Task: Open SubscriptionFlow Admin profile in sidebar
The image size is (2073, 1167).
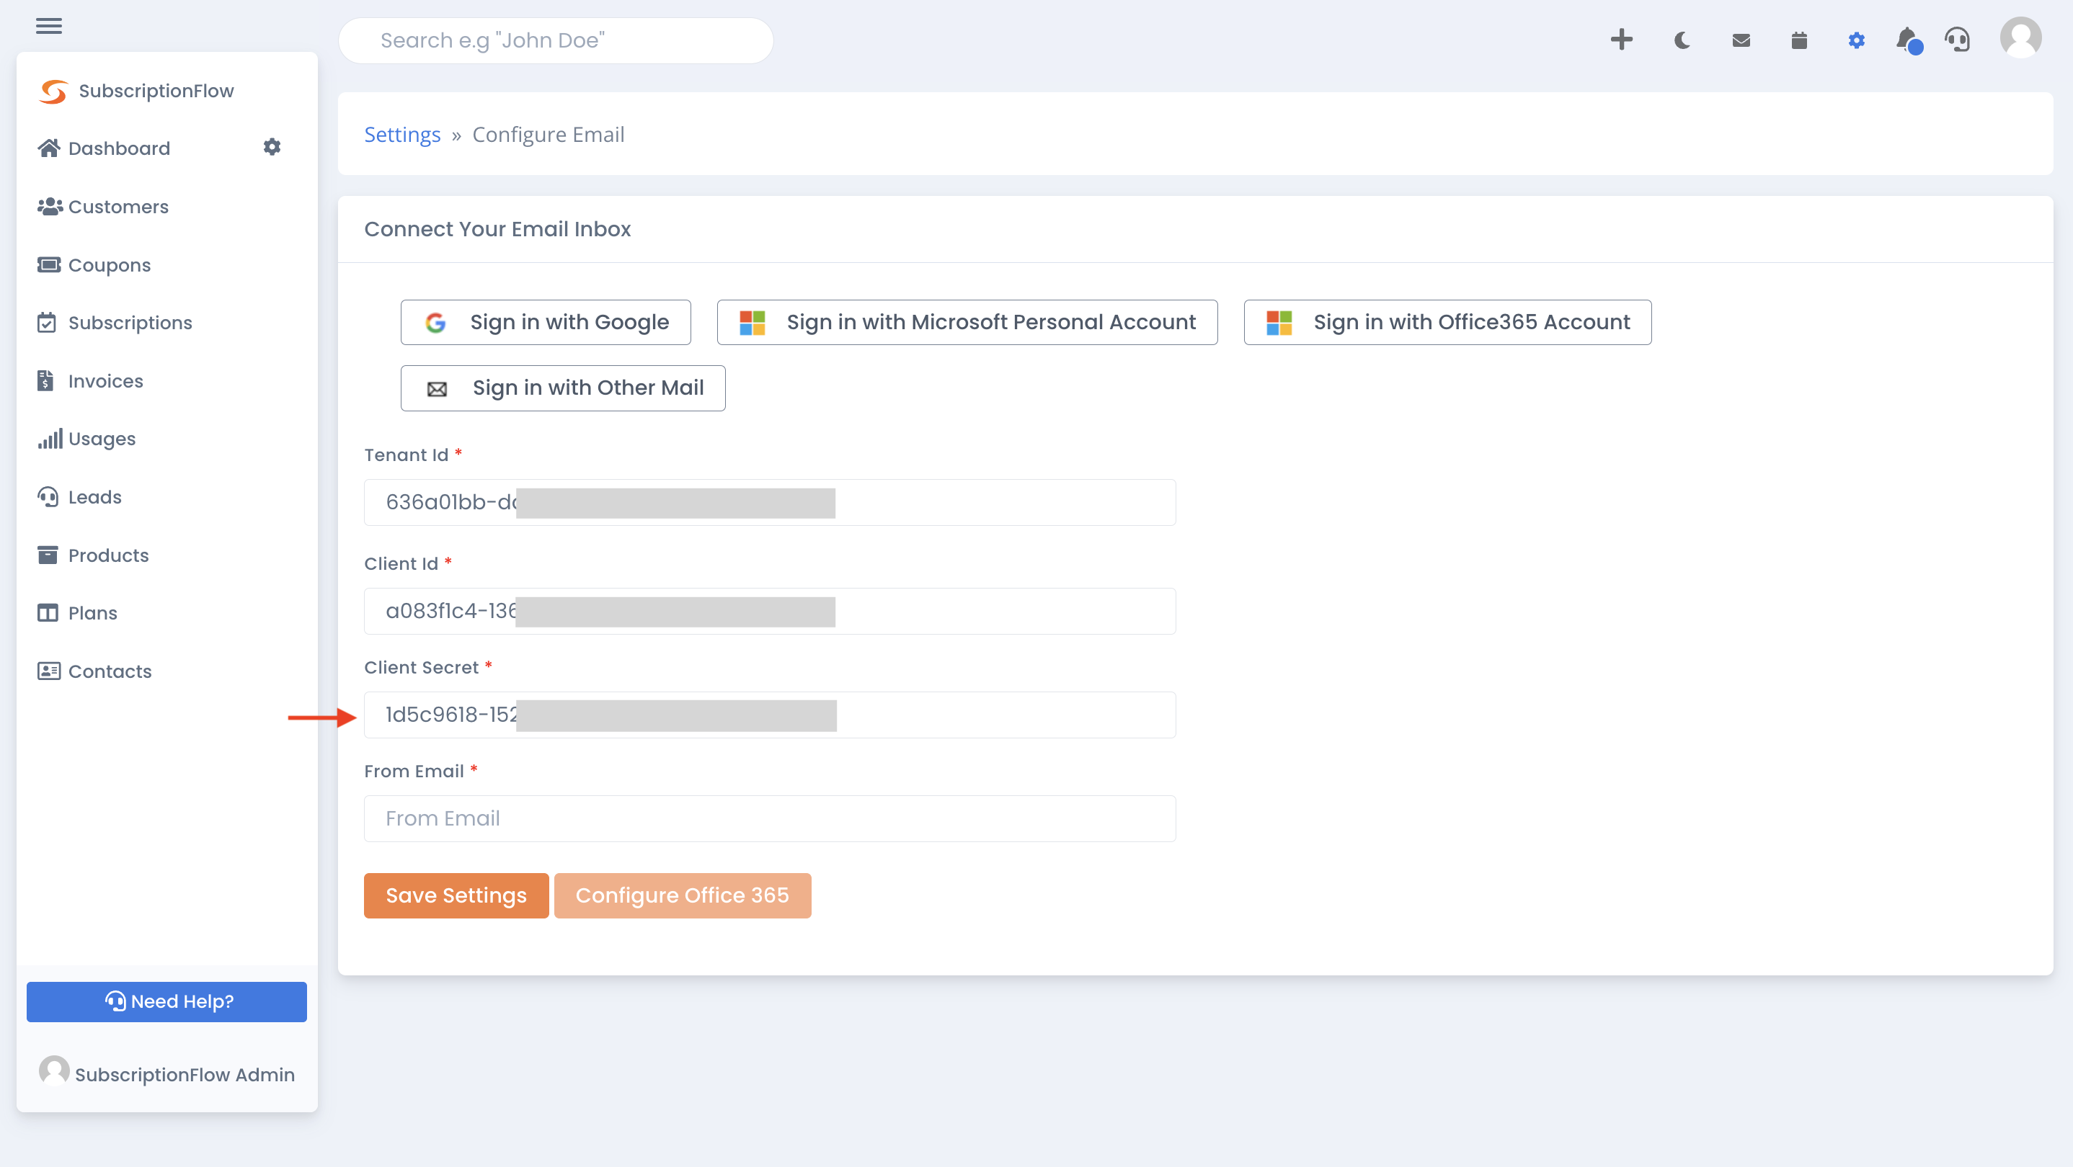Action: (167, 1073)
